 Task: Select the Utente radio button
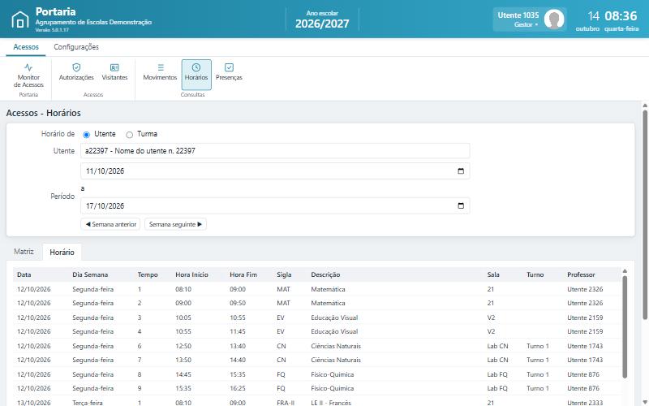[x=86, y=135]
